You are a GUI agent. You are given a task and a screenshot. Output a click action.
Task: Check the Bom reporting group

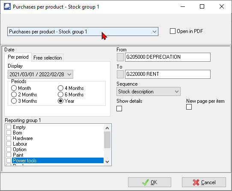9,132
